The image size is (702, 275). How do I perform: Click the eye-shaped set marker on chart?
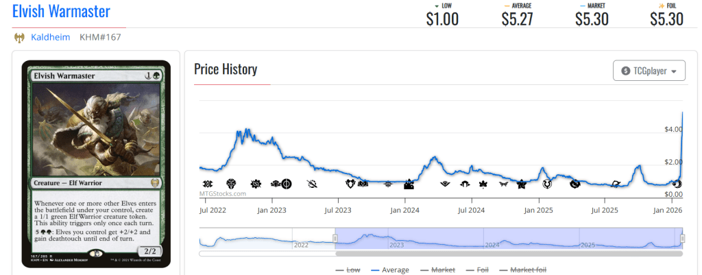[x=446, y=183]
